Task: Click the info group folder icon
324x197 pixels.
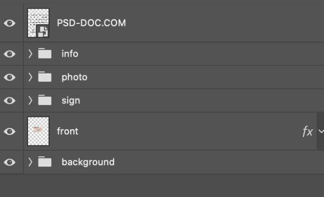Action: pyautogui.click(x=45, y=54)
